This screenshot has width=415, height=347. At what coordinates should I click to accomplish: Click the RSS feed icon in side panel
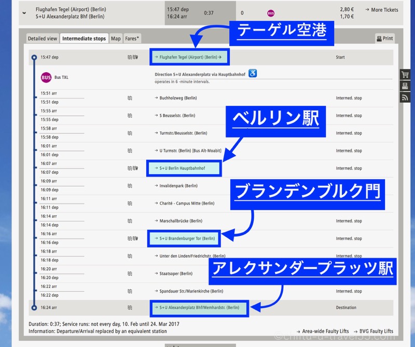pyautogui.click(x=405, y=98)
